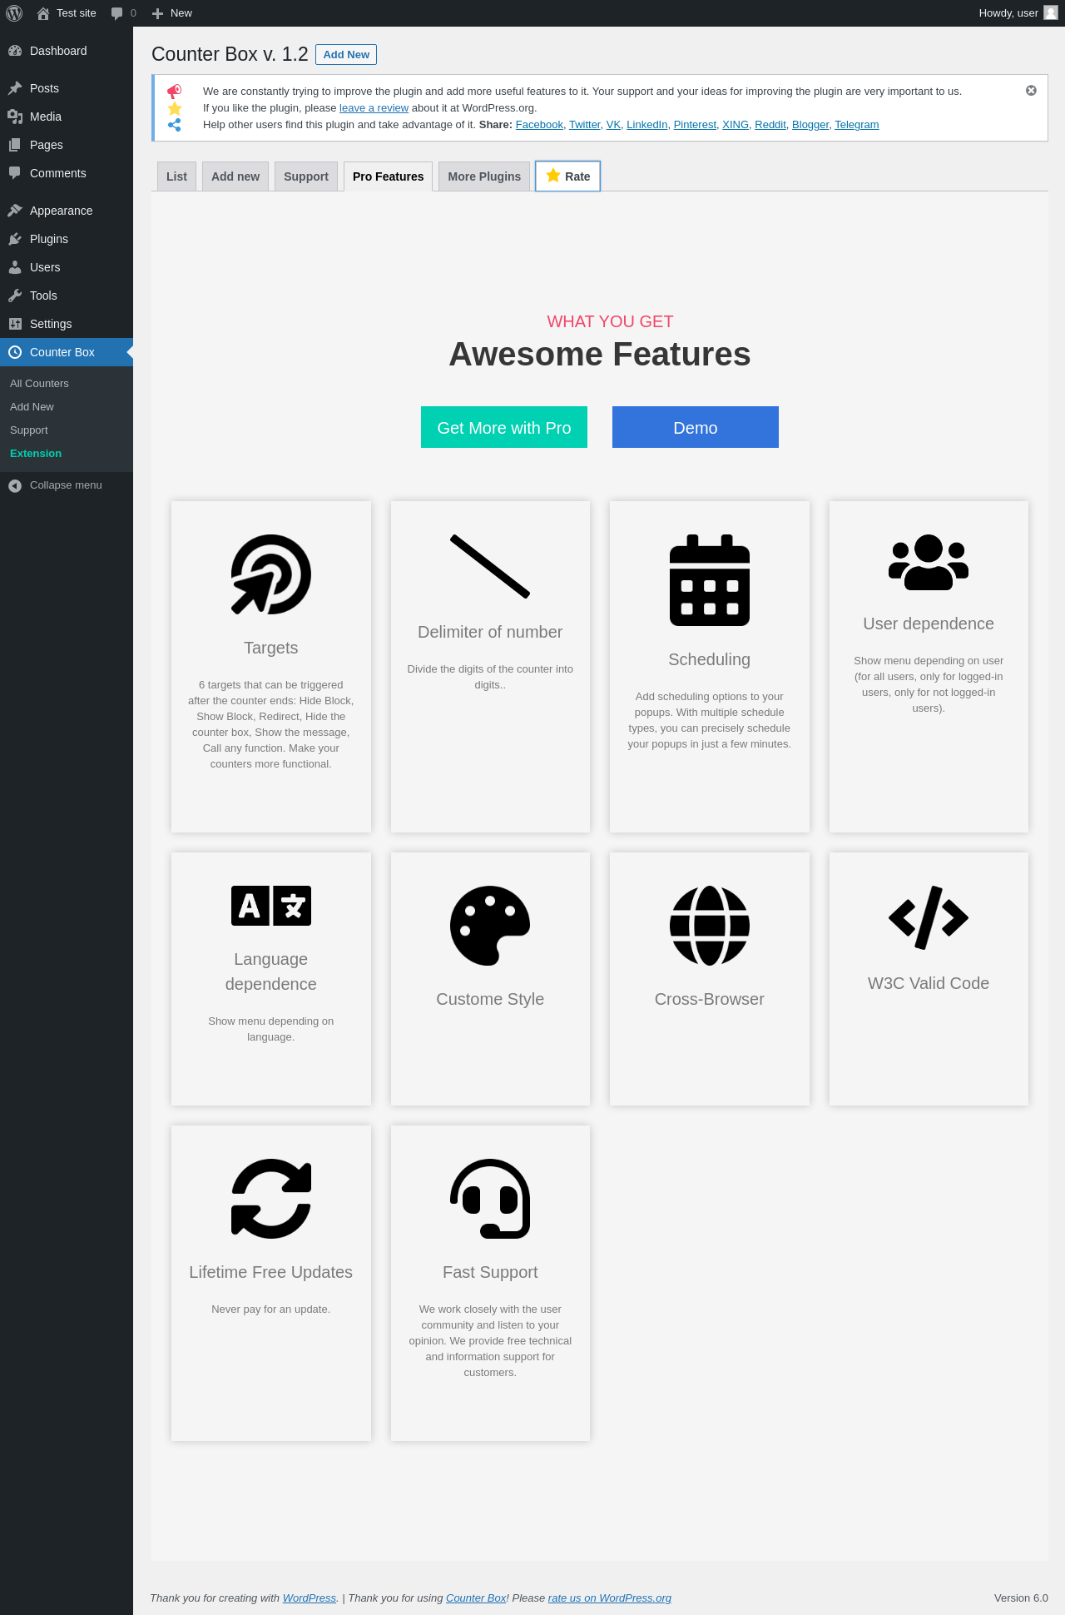Click the Awesome Features heading

click(600, 355)
